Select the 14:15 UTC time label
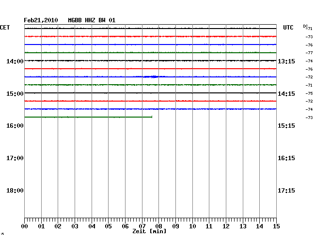Viewport: 315px width, 239px height. click(286, 94)
